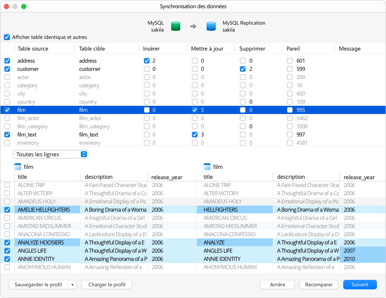This screenshot has width=386, height=298.
Task: Click AMERICAN CIRCUS title in left pane
Action: click(x=39, y=218)
